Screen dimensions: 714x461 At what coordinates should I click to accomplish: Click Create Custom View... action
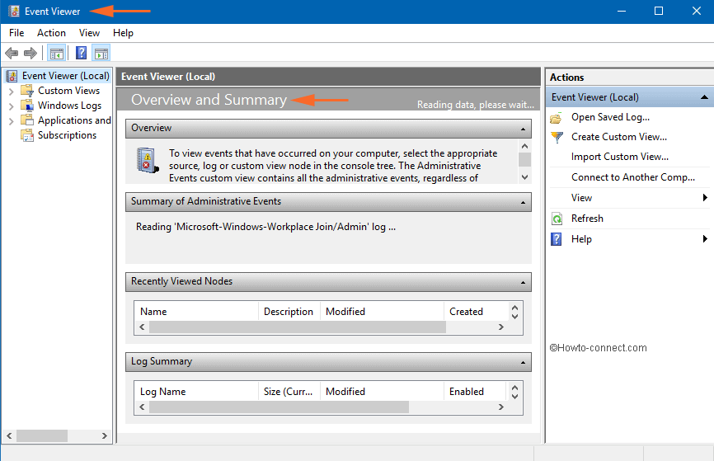pos(619,137)
